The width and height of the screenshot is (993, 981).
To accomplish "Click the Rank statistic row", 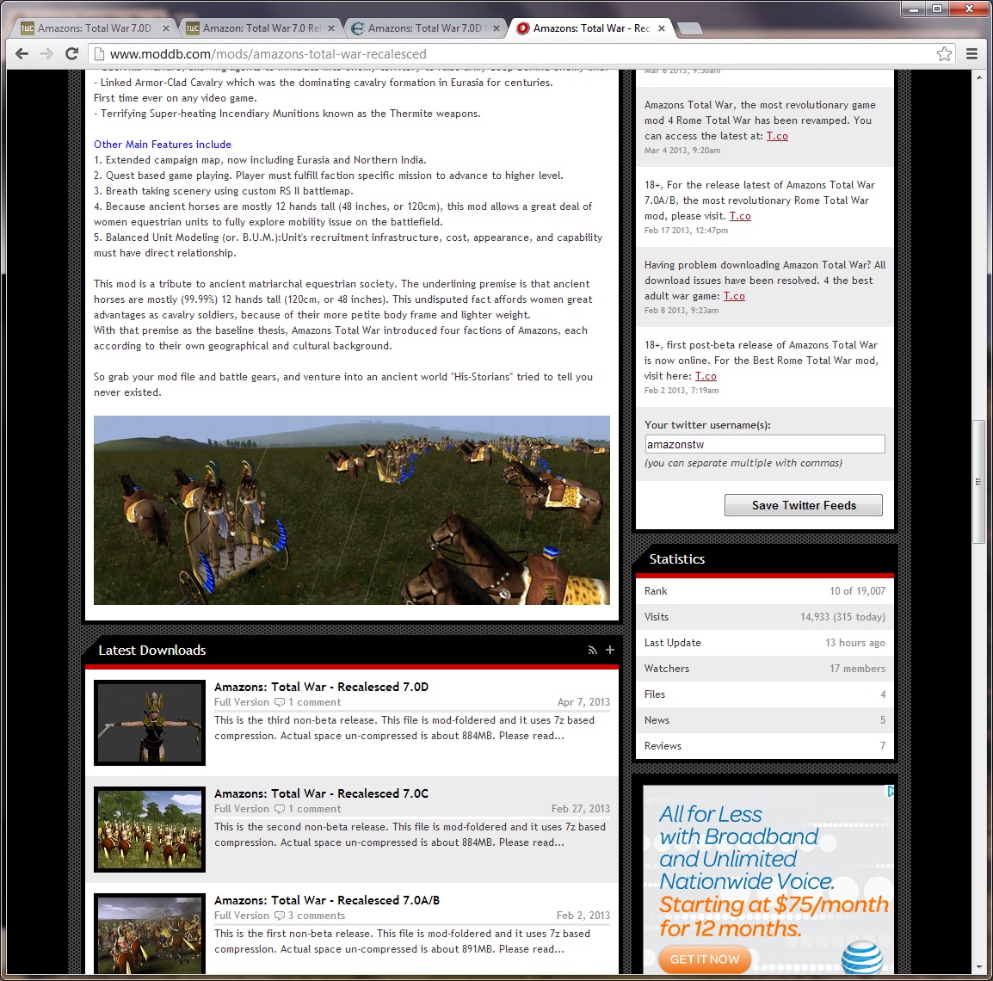I will tap(764, 591).
